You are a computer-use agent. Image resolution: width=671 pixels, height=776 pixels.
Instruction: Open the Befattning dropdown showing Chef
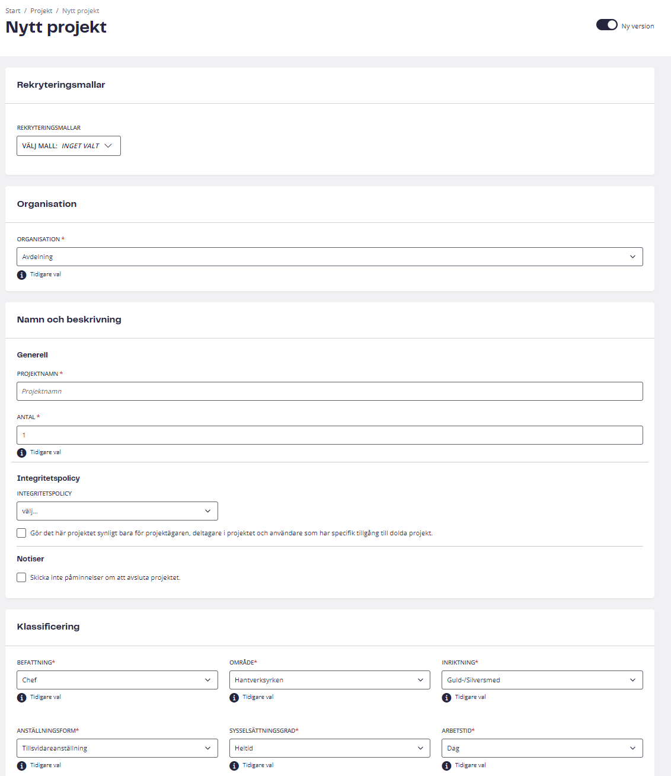[x=117, y=680]
